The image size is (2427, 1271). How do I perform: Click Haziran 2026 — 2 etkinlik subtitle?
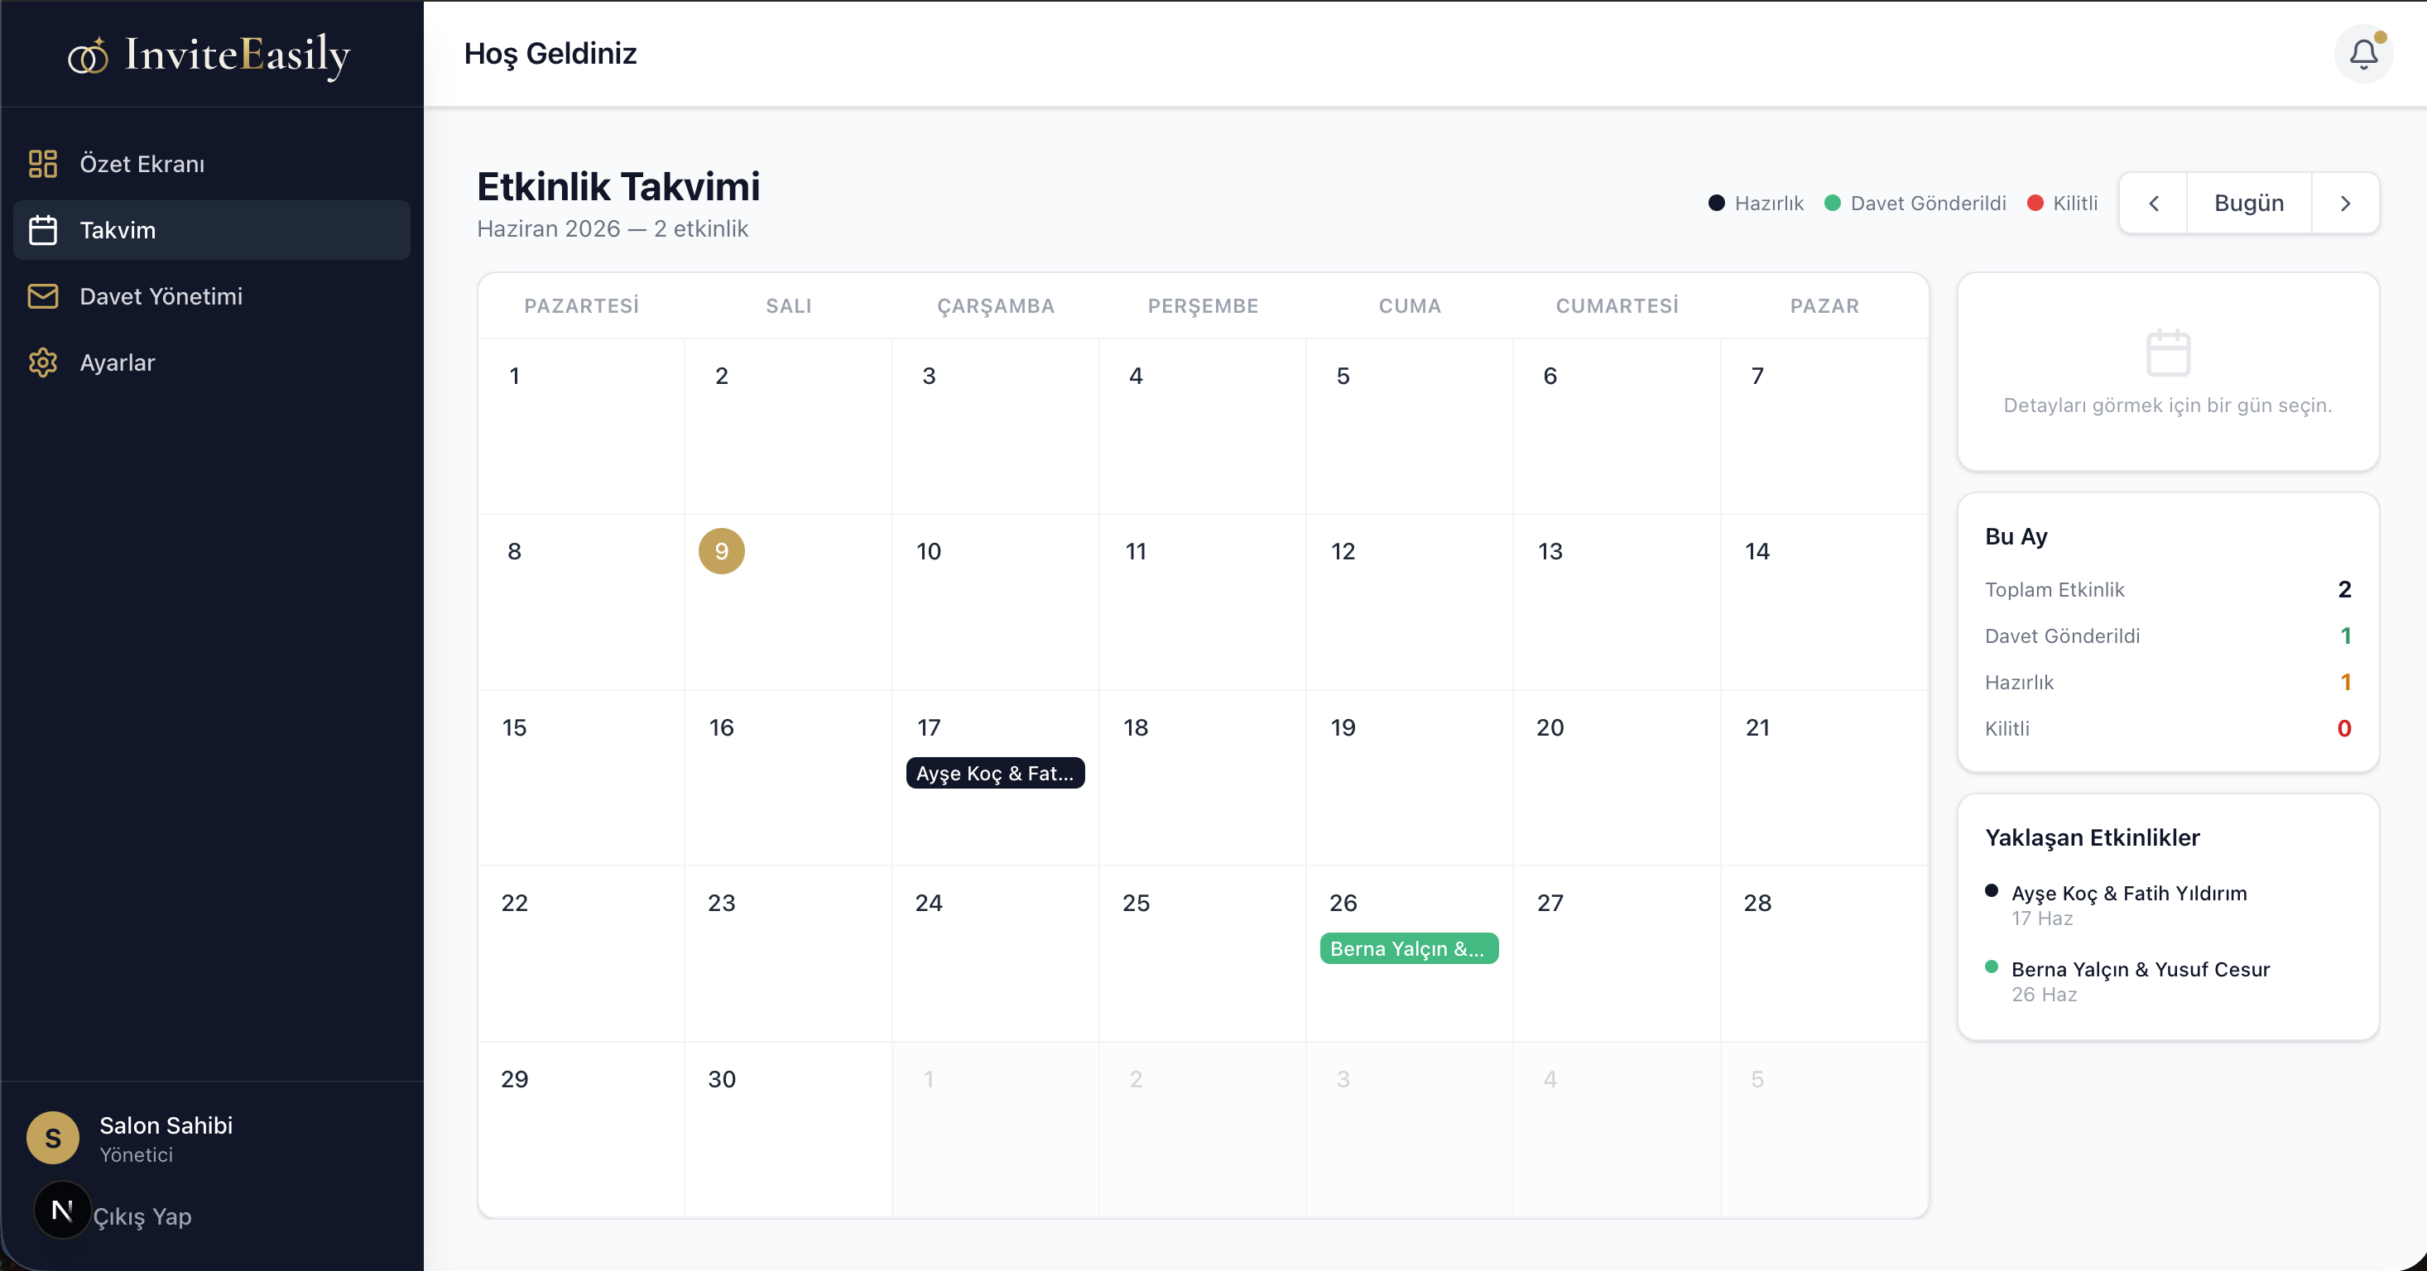coord(613,228)
